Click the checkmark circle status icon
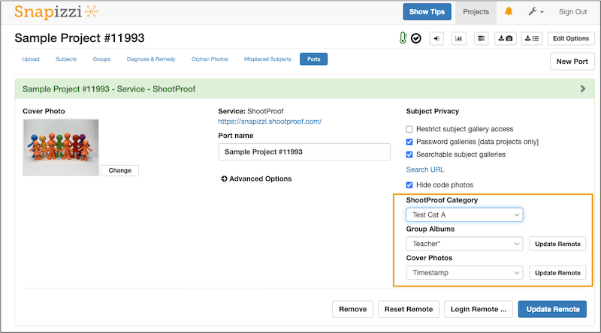 pyautogui.click(x=416, y=38)
